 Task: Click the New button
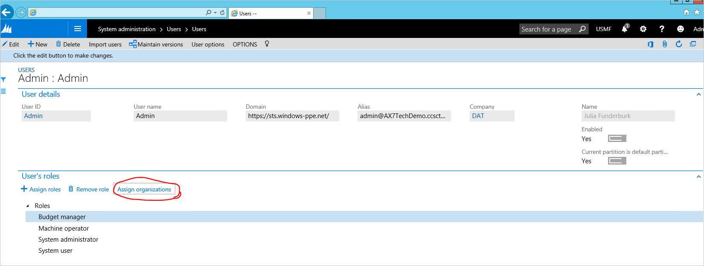point(38,44)
